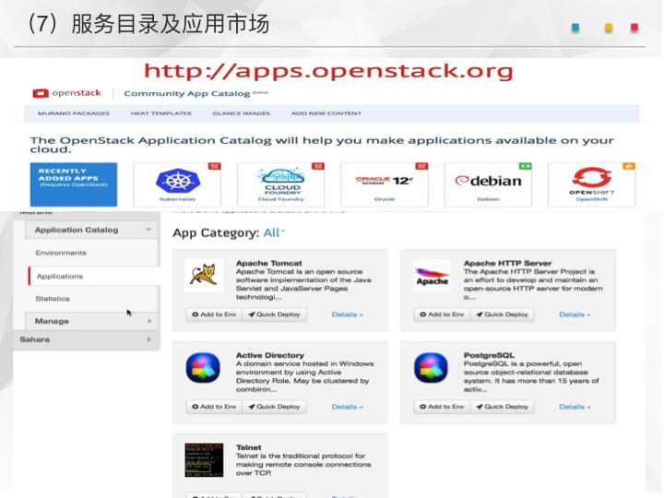
Task: Add PostgreSQL to Env
Action: (x=442, y=407)
